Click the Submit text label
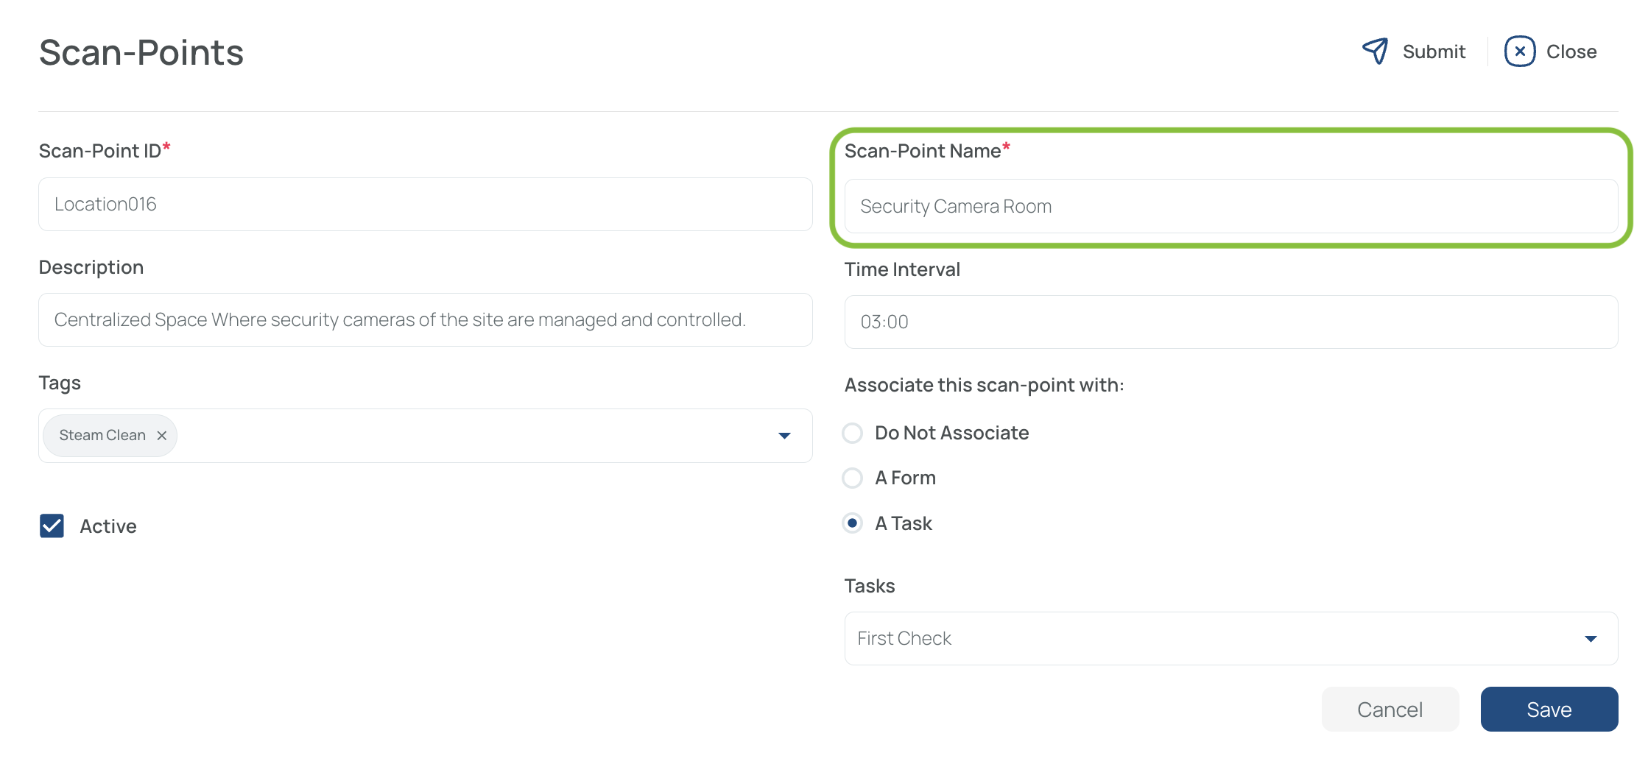The image size is (1648, 764). pos(1434,52)
